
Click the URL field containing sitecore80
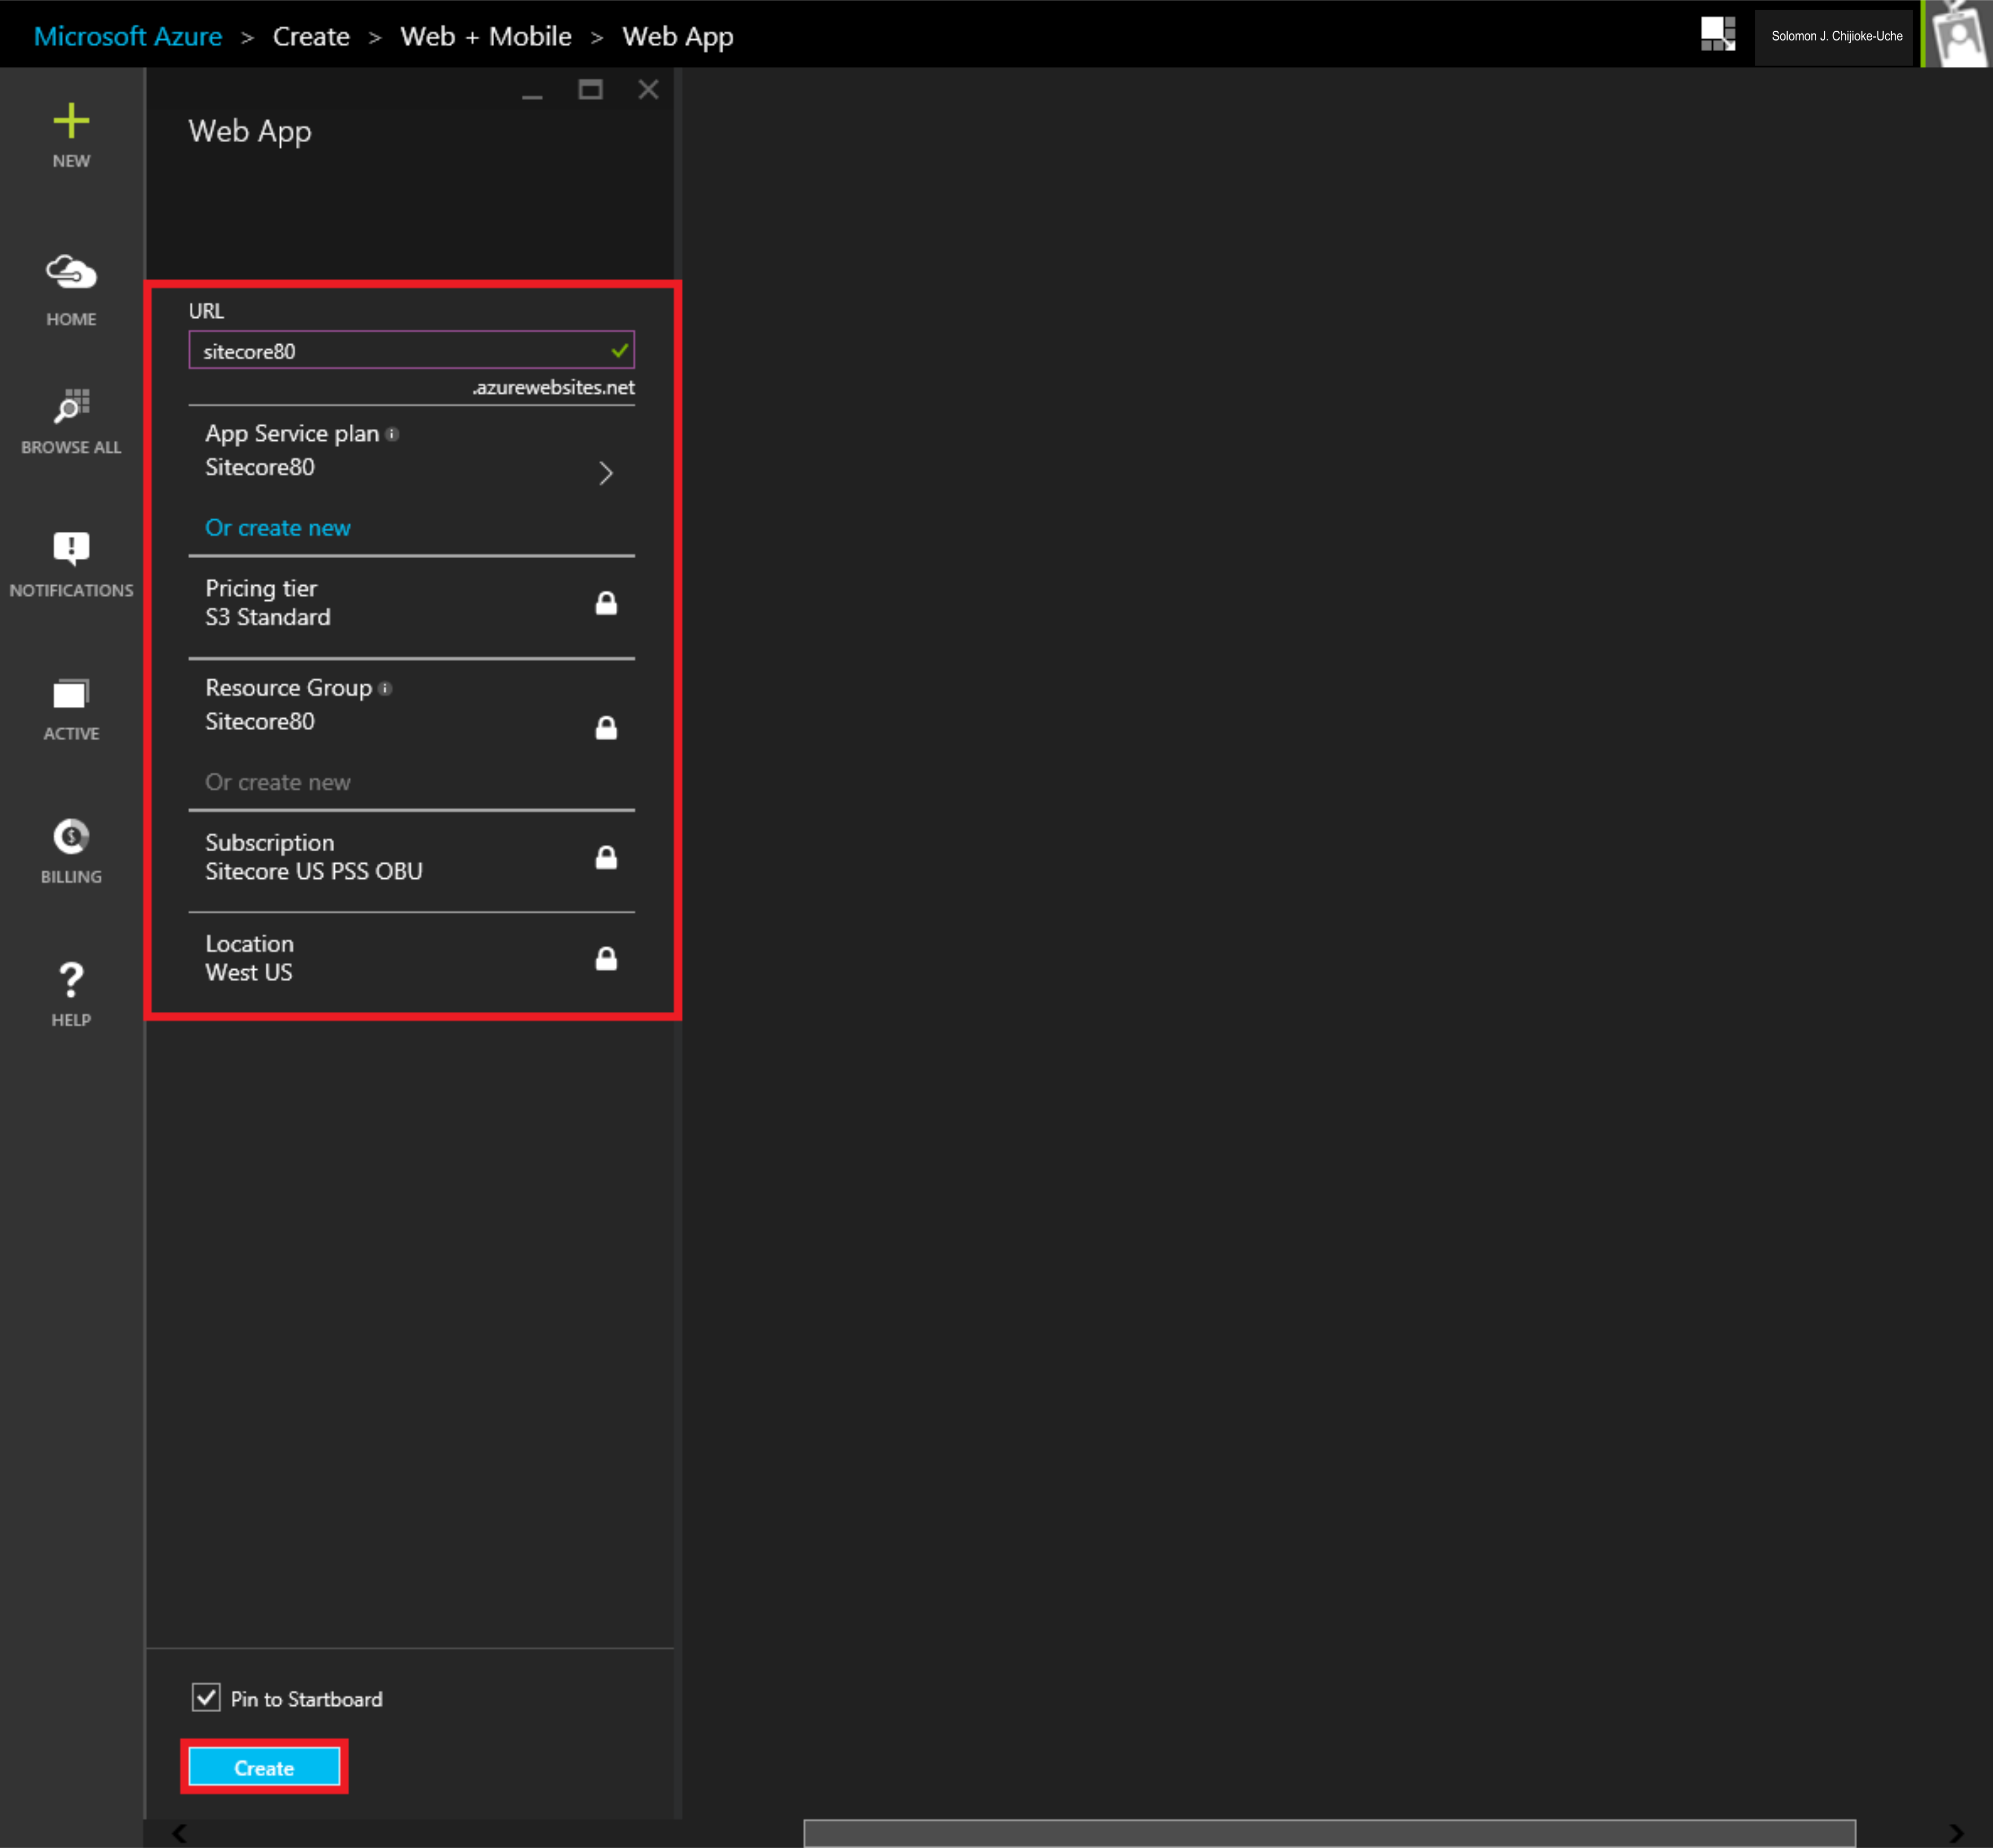coord(411,350)
